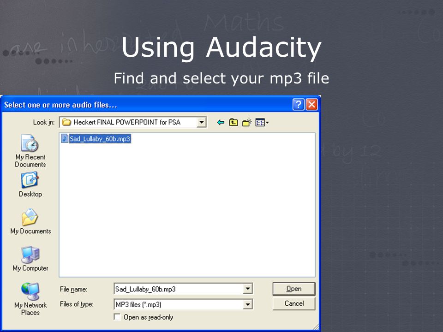The height and width of the screenshot is (332, 443).
Task: Enable Open as read-only checkbox
Action: 117,317
